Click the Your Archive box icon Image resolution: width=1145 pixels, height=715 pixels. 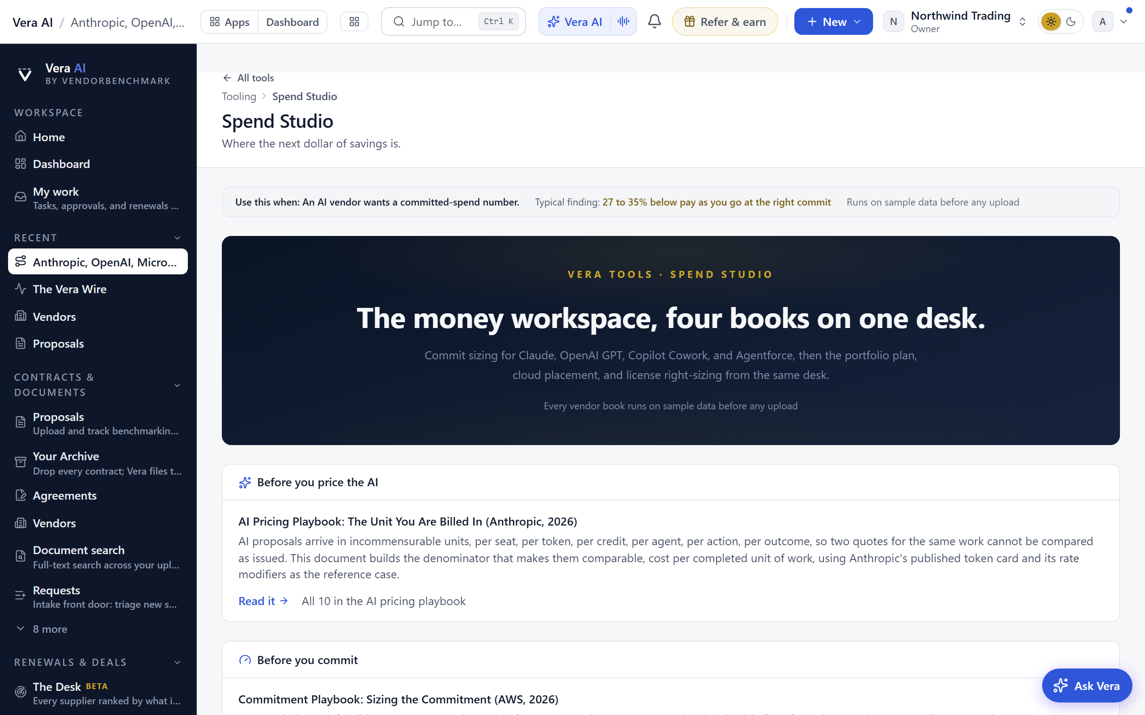(20, 463)
